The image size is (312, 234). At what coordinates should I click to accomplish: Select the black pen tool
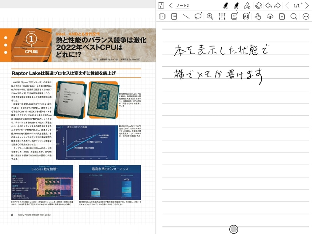[x=225, y=5]
